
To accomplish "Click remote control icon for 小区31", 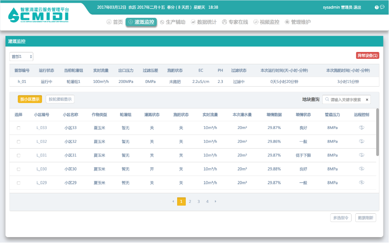I will tap(361, 155).
